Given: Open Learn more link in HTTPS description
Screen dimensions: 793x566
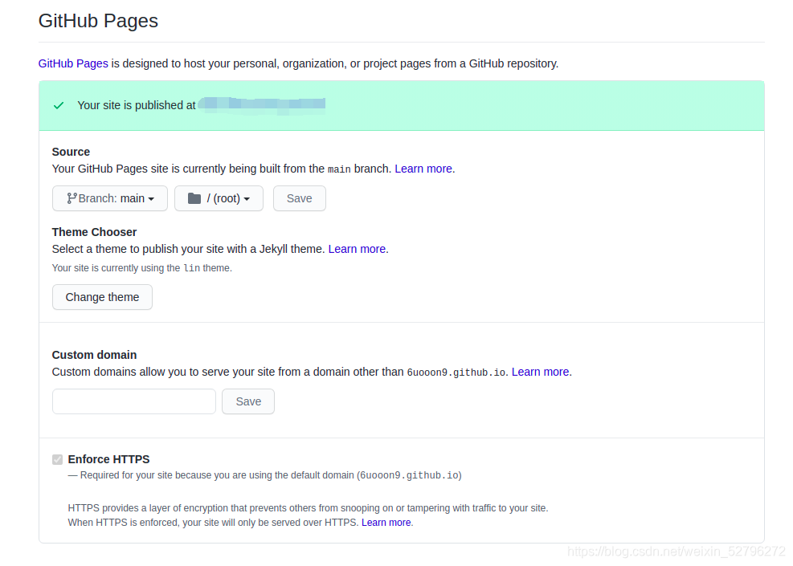Looking at the screenshot, I should (x=386, y=523).
